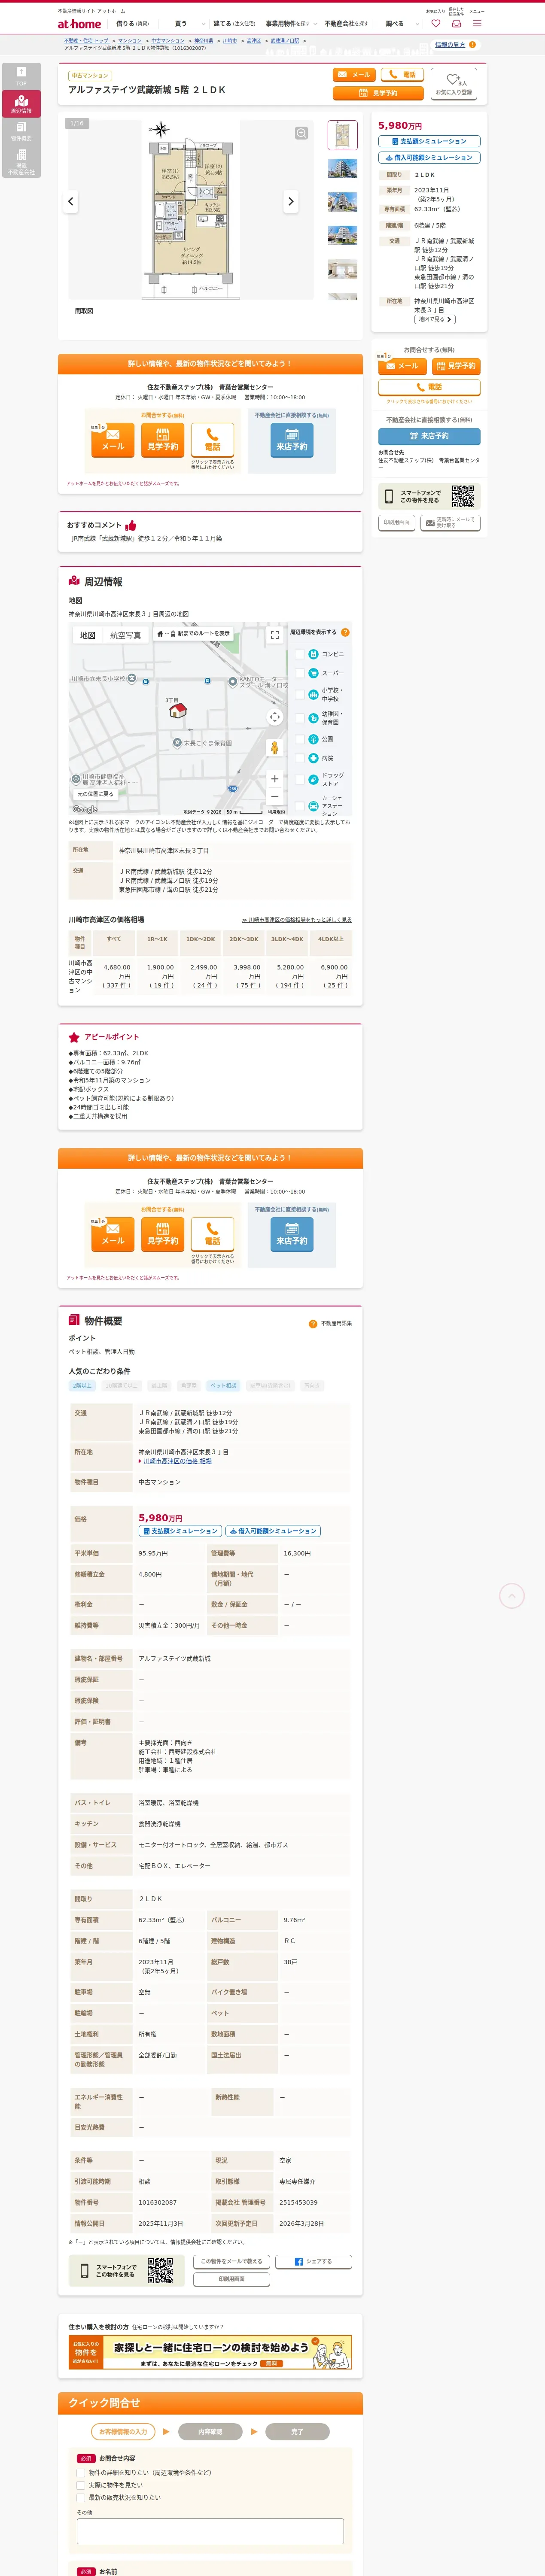Click scroll-to-top circular arrow button
The height and width of the screenshot is (2576, 545).
click(511, 1595)
